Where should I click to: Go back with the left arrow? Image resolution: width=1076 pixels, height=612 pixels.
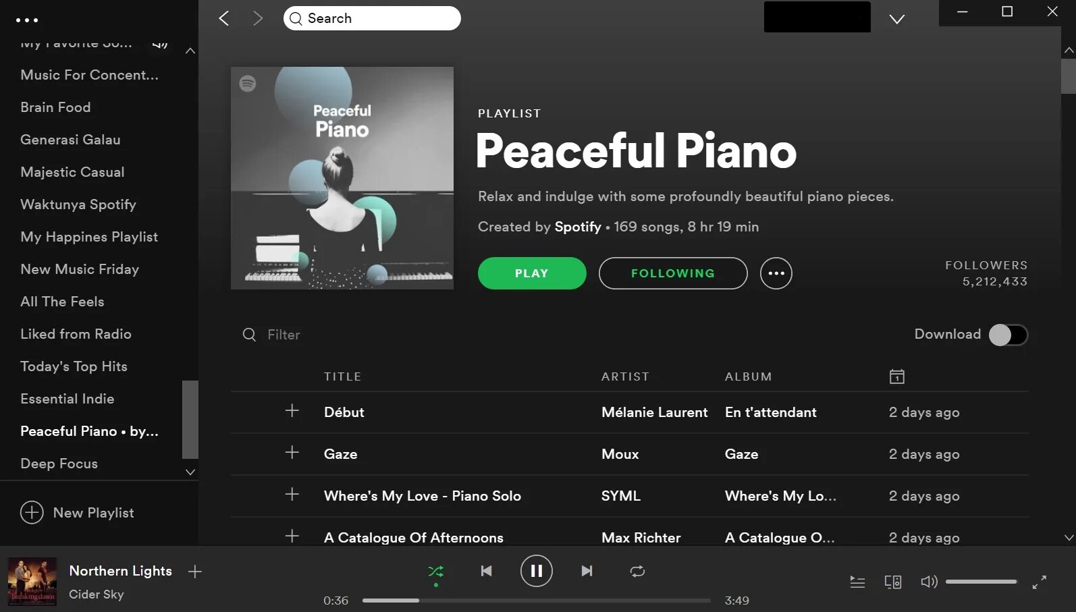(x=224, y=18)
